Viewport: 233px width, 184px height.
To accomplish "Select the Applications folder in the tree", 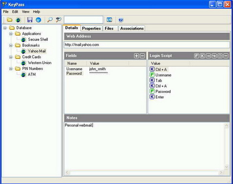I will coord(31,34).
